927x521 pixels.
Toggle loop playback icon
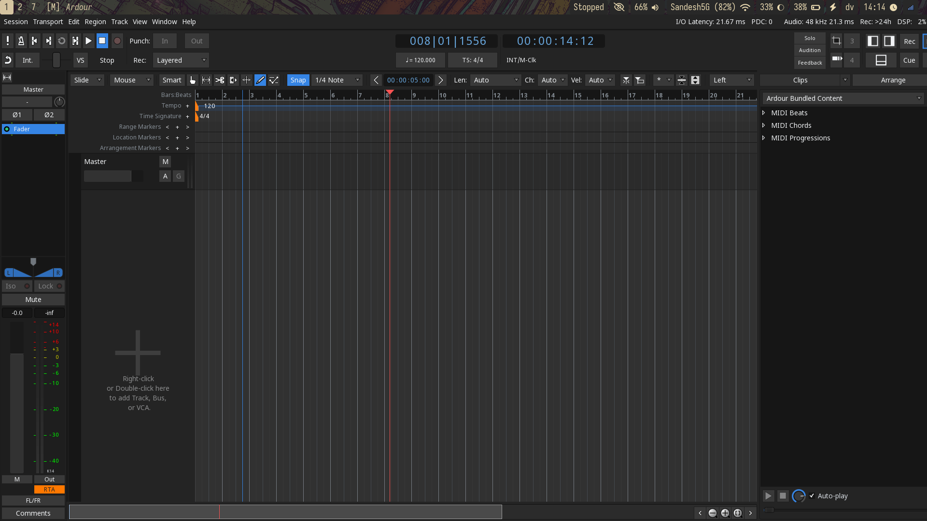pos(61,41)
